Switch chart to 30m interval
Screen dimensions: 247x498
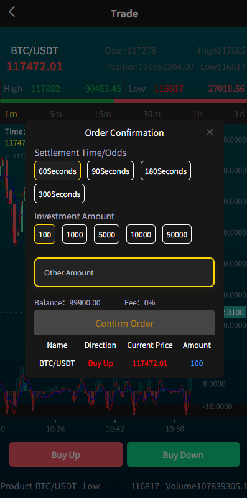click(x=151, y=114)
